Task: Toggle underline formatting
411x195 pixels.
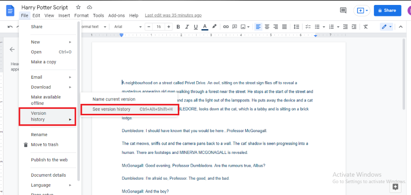Action: tap(196, 27)
